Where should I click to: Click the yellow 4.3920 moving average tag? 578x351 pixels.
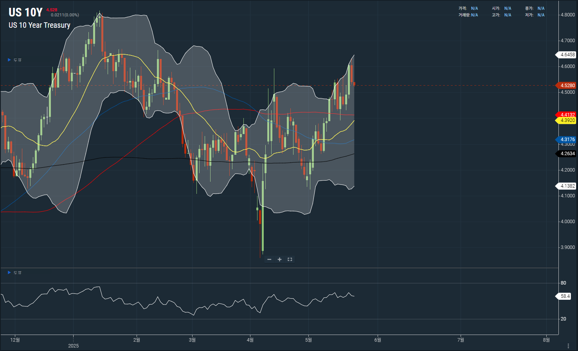[x=567, y=120]
